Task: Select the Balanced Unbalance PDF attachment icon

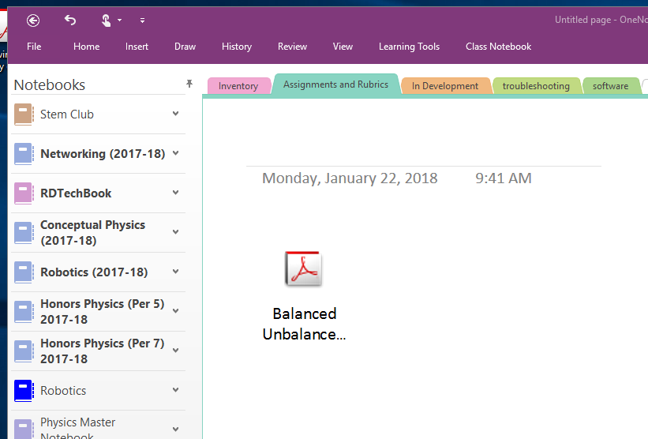Action: click(x=303, y=268)
